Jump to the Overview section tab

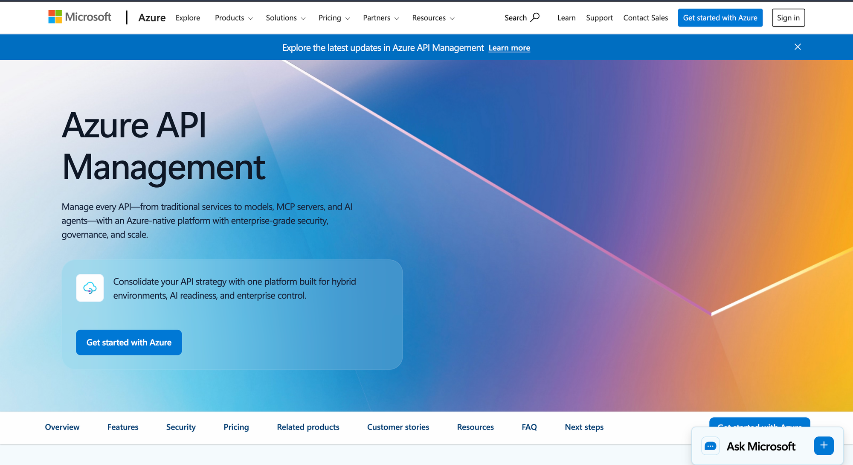tap(62, 427)
